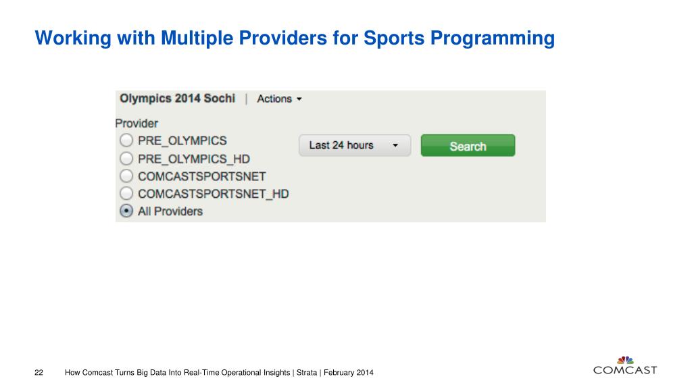Click the green Search button

tap(468, 146)
